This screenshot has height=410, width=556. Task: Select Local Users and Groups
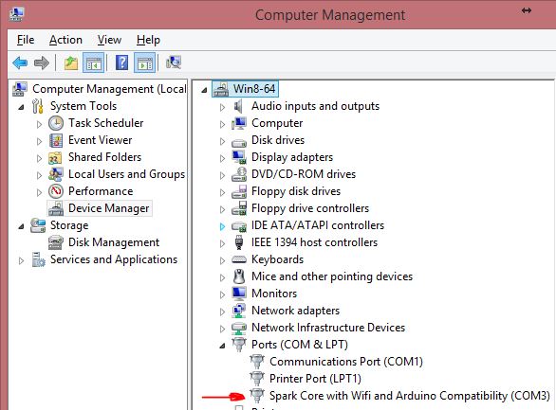(x=126, y=174)
